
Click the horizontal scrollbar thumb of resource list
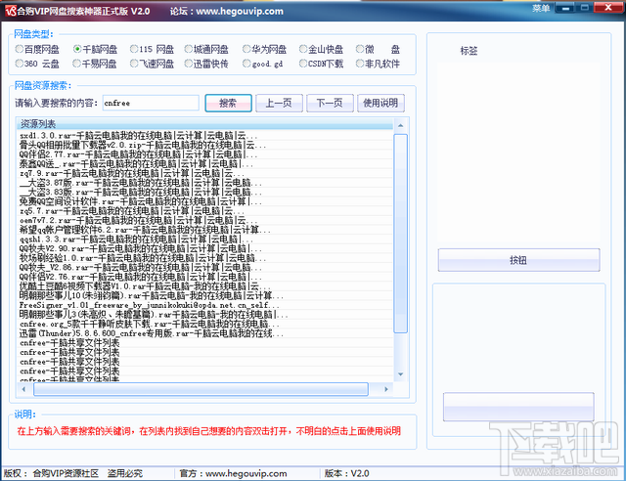(201, 389)
